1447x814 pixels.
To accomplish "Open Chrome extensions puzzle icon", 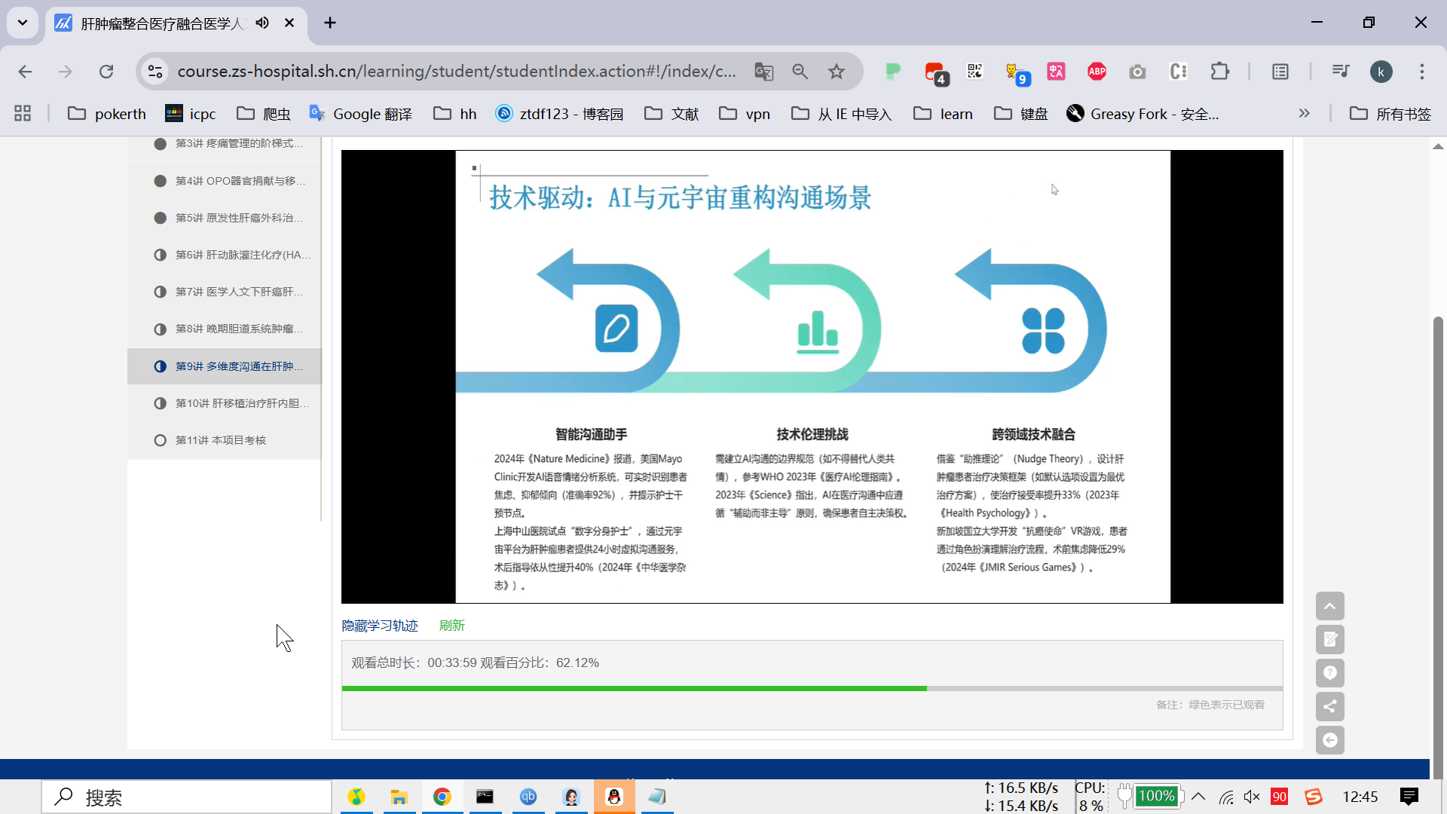I will 1219,72.
